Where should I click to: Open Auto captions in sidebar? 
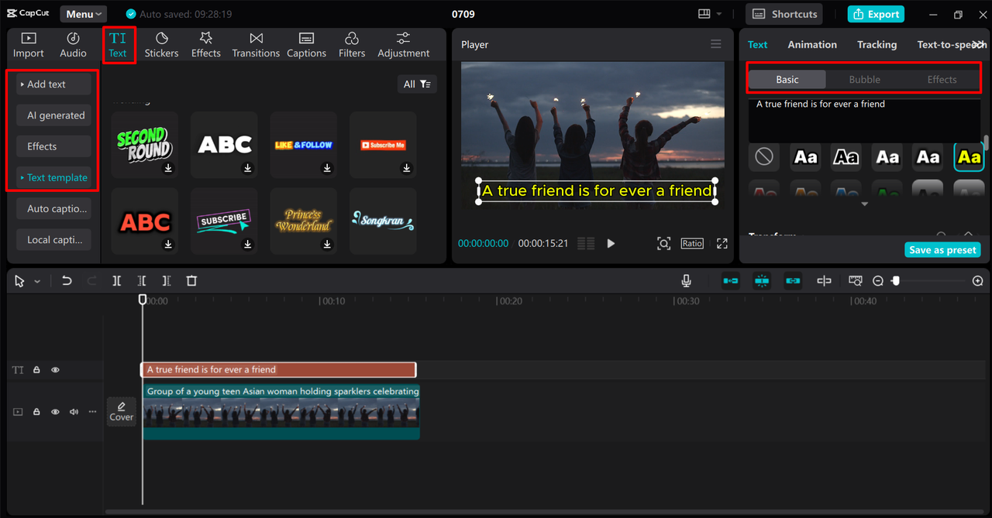click(x=53, y=208)
